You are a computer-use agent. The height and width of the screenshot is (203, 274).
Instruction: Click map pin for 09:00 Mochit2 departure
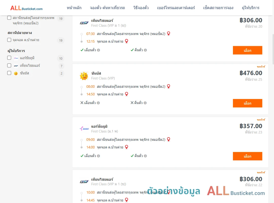click(x=168, y=139)
